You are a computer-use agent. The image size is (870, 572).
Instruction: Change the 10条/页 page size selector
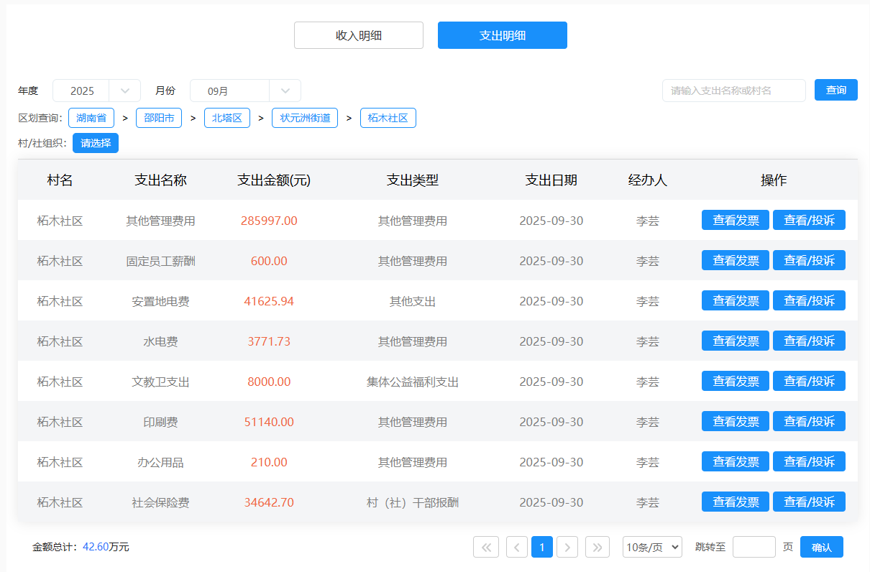click(652, 547)
